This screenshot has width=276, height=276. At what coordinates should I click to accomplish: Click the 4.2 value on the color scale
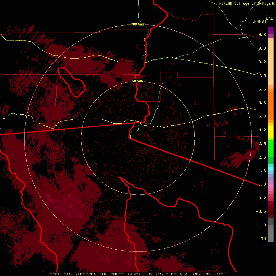262,130
